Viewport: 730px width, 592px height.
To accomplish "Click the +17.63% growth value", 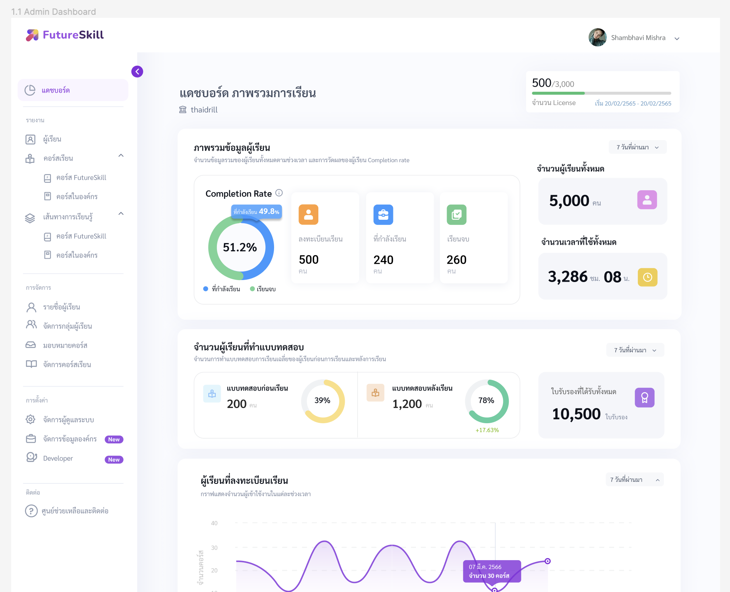I will (487, 430).
